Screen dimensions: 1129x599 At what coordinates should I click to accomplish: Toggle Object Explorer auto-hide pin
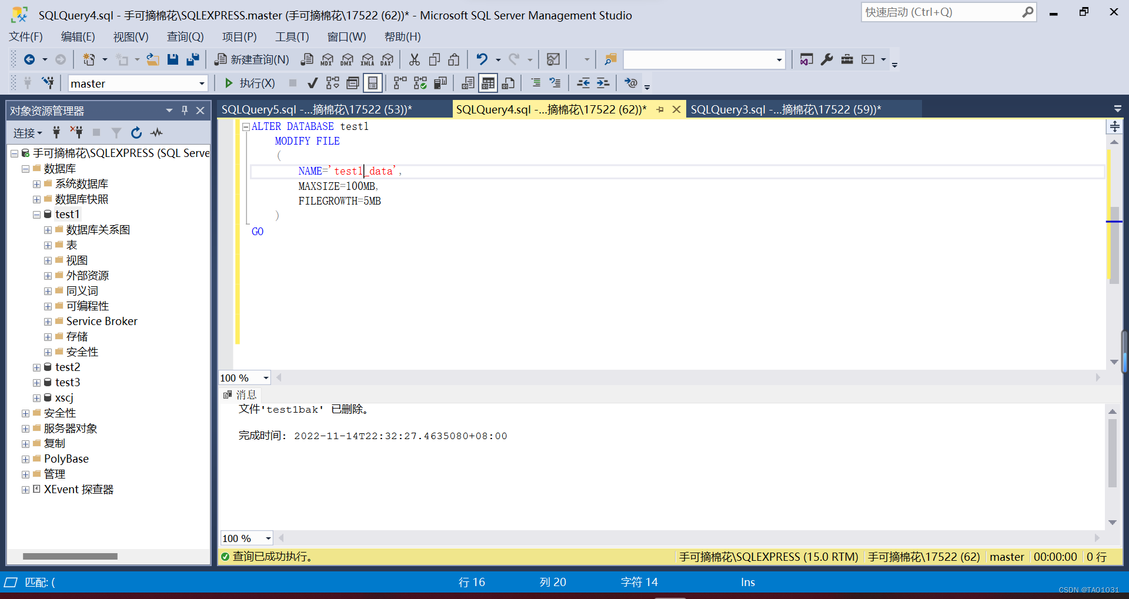pos(185,111)
